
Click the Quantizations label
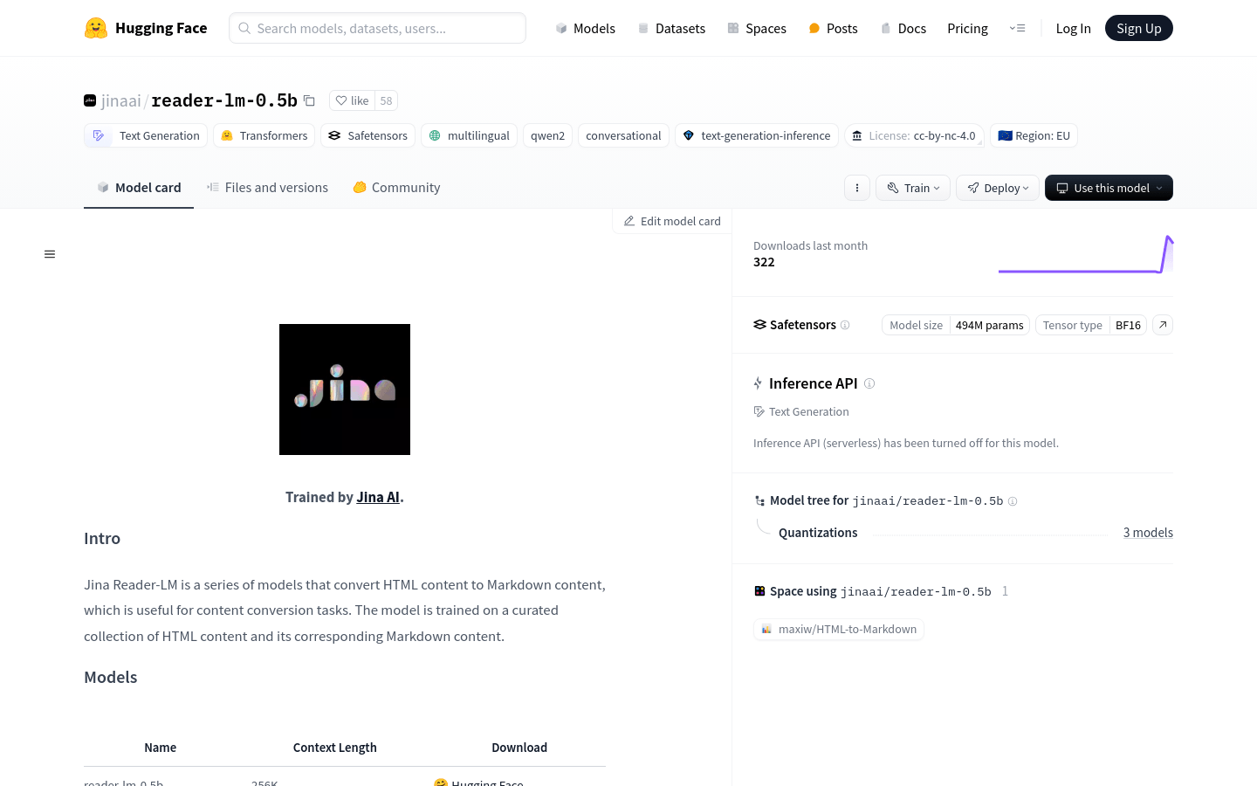[x=818, y=533]
